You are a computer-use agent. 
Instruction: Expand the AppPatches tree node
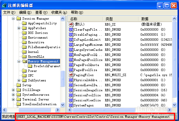19,28
